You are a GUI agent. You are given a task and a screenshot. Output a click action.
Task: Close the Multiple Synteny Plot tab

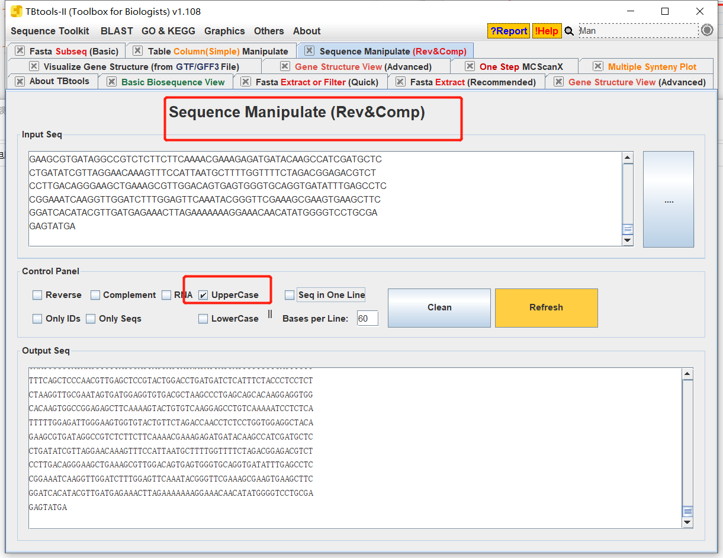tap(597, 66)
